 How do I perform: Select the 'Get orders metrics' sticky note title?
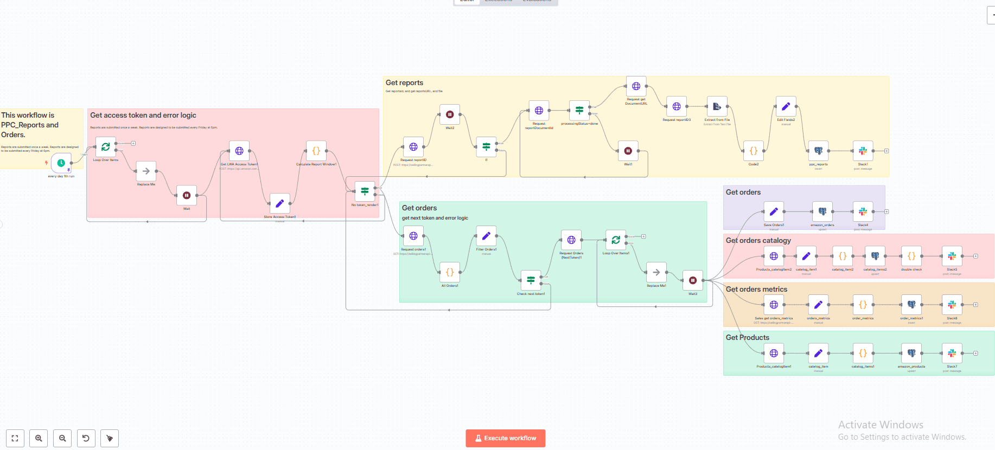point(756,290)
